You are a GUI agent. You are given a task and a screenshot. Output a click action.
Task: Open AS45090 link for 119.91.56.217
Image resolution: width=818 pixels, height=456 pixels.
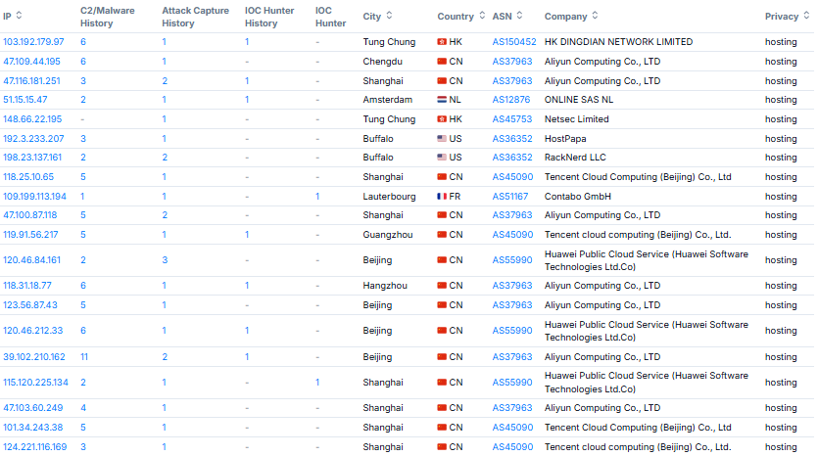pyautogui.click(x=512, y=235)
